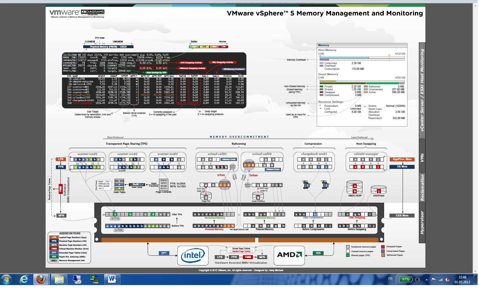Open Internet Explorer from the taskbar

tap(24, 279)
